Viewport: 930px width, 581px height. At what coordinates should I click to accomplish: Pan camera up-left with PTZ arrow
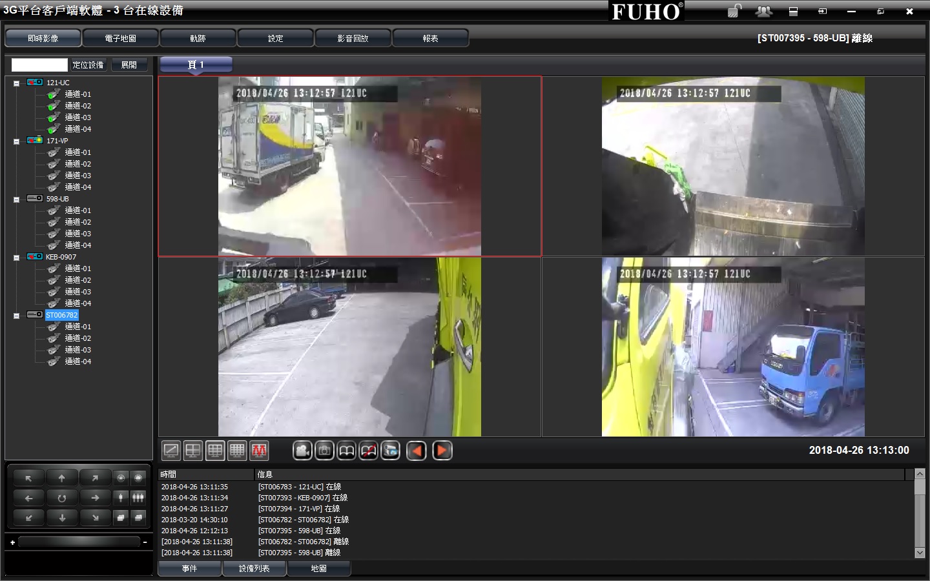click(28, 478)
